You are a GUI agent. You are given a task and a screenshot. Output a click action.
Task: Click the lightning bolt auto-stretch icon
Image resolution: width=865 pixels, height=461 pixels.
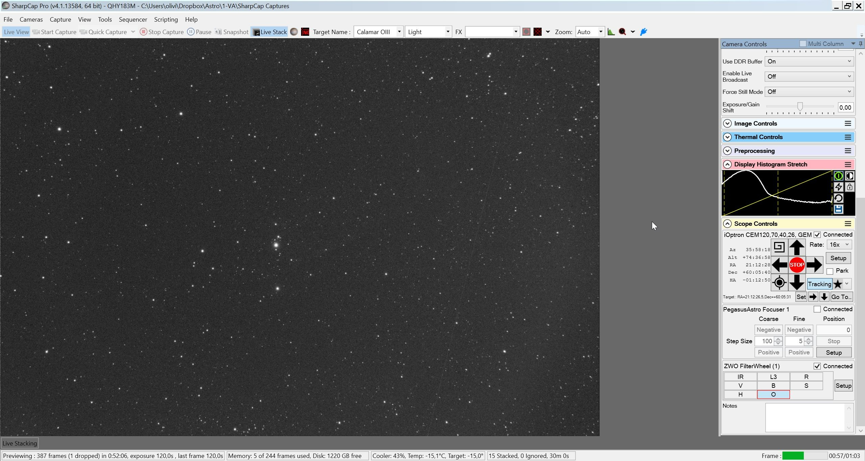(838, 187)
